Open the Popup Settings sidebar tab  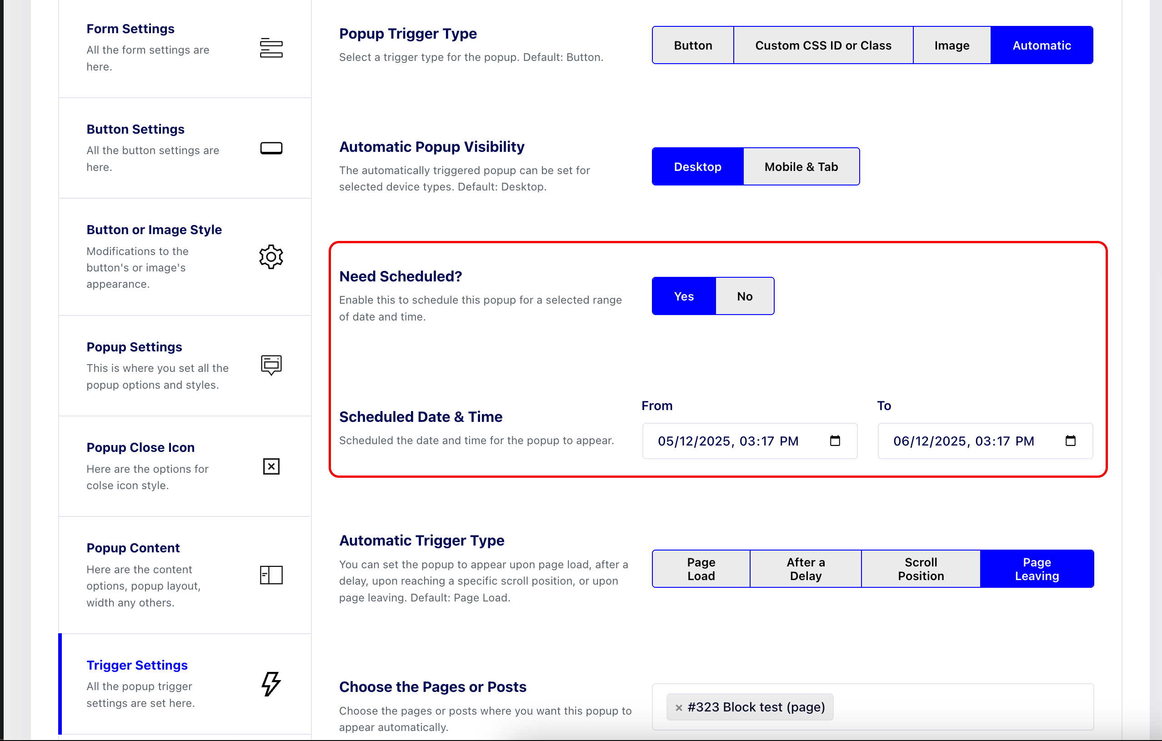point(134,347)
